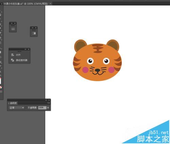
Task: Select the tiger's nose shape
Action: click(98, 70)
